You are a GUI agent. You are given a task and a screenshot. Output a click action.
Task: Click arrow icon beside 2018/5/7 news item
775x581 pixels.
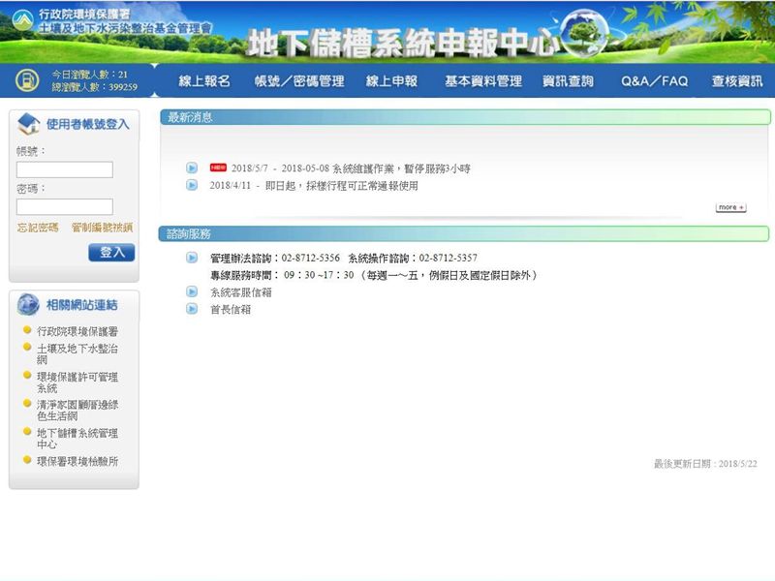coord(192,168)
